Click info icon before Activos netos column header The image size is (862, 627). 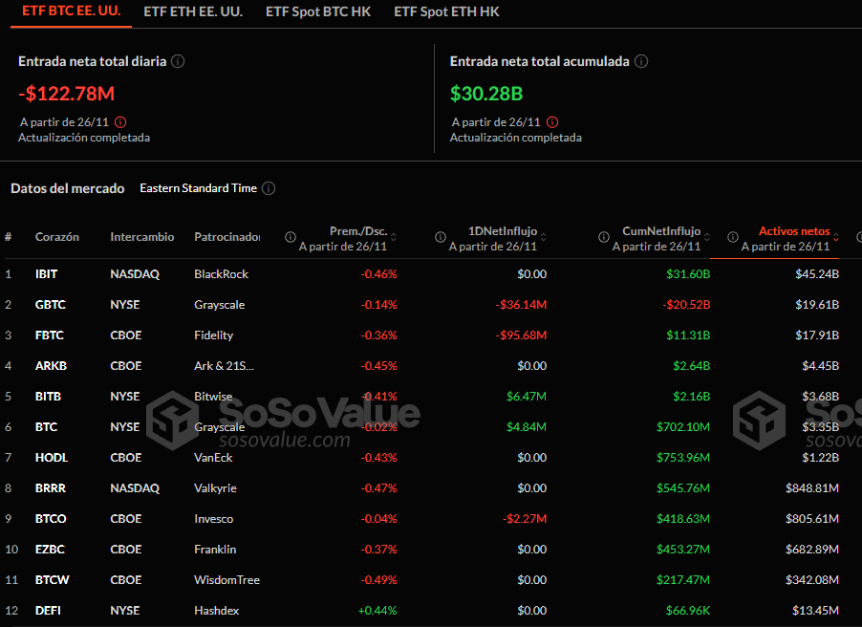point(733,237)
